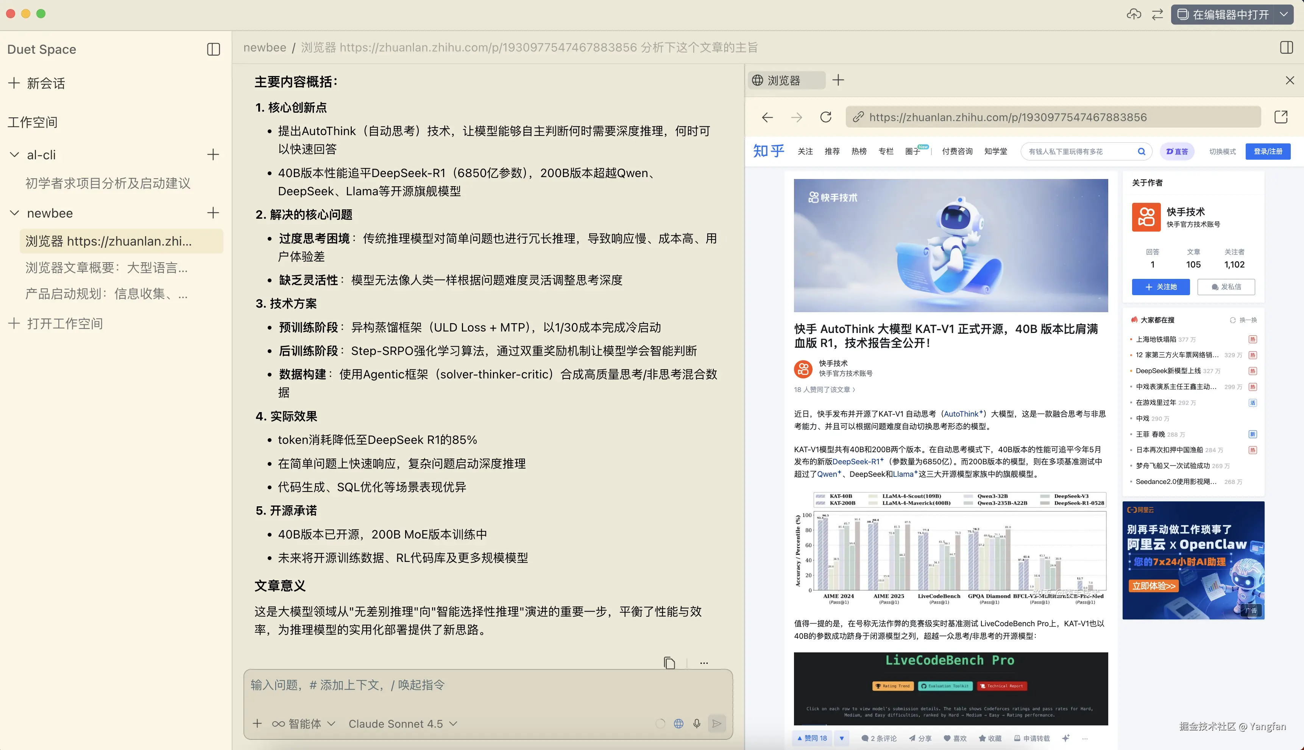The width and height of the screenshot is (1304, 750).
Task: Collapse the newbee workspace tree
Action: click(x=14, y=213)
